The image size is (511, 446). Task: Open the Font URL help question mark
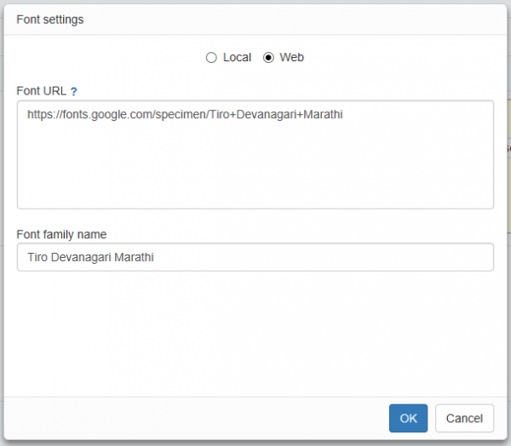74,92
